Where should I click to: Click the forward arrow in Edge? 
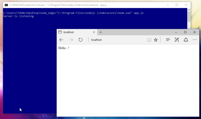[71, 40]
